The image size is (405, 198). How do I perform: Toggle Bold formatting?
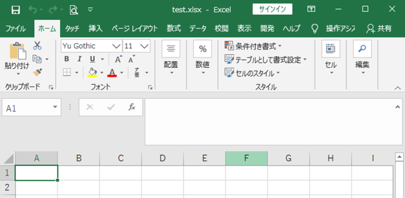pyautogui.click(x=66, y=59)
